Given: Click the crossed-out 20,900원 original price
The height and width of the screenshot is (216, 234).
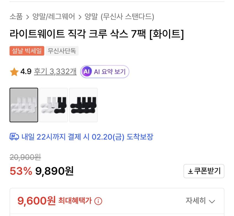Looking at the screenshot, I should pyautogui.click(x=25, y=157).
